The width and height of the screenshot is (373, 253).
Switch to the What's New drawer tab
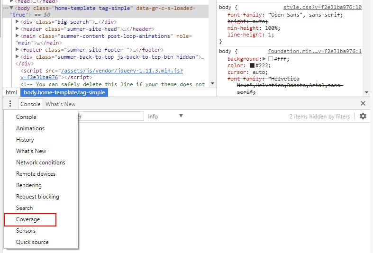pyautogui.click(x=60, y=104)
